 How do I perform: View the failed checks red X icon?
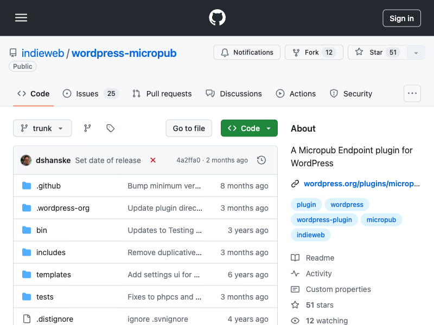[x=153, y=160]
